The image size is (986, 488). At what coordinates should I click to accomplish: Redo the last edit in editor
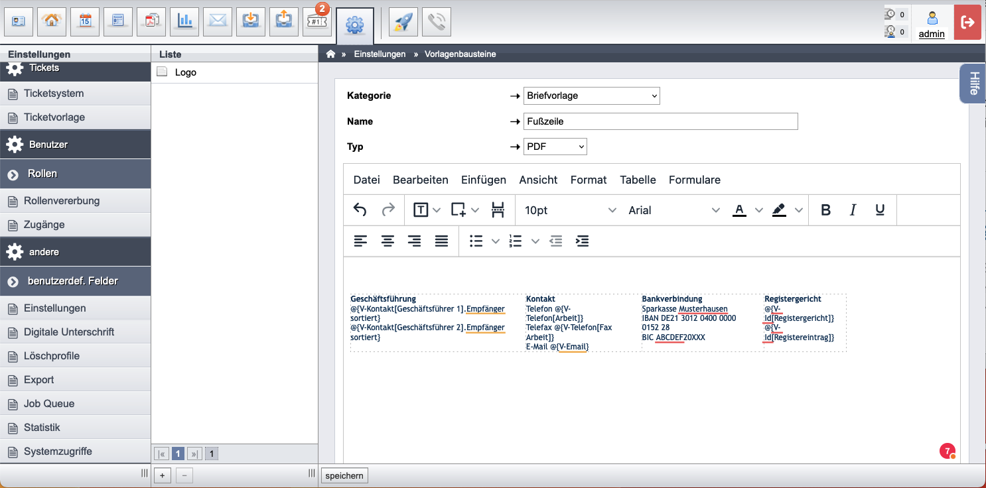click(388, 210)
